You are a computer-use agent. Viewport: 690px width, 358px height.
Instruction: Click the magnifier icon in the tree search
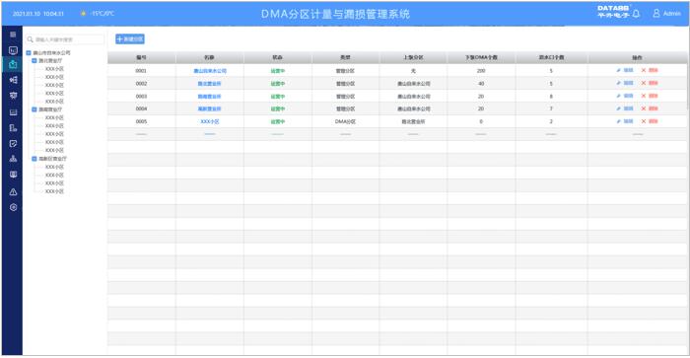pyautogui.click(x=30, y=39)
